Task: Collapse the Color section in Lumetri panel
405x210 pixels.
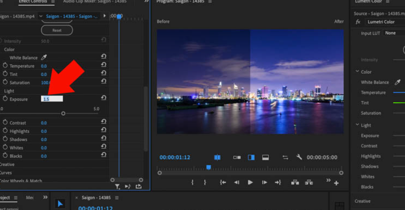Action: [x=357, y=71]
